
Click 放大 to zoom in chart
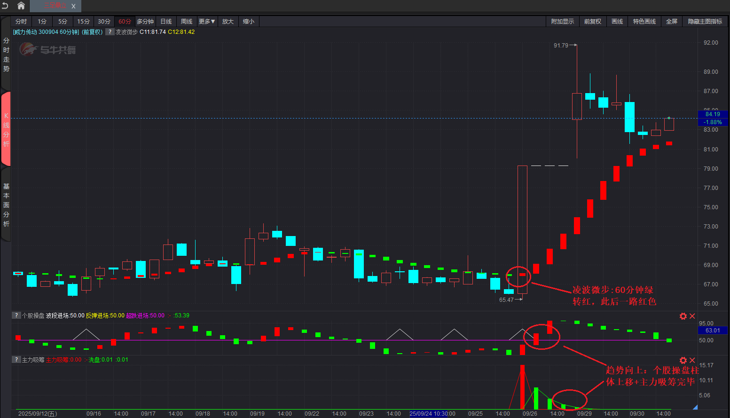pyautogui.click(x=228, y=22)
